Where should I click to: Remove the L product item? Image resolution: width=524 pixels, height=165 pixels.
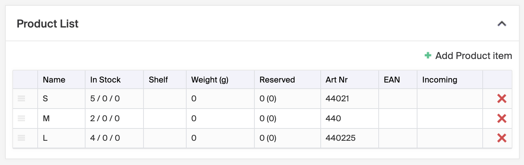point(502,138)
